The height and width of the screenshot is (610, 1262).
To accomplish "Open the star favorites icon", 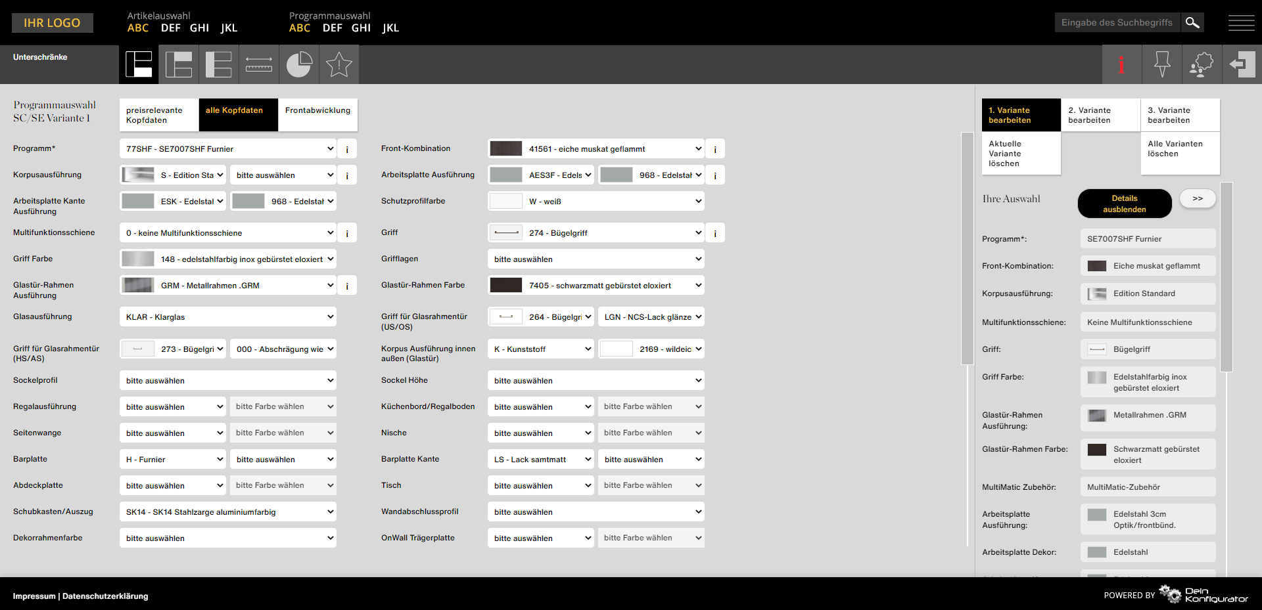I will 339,64.
